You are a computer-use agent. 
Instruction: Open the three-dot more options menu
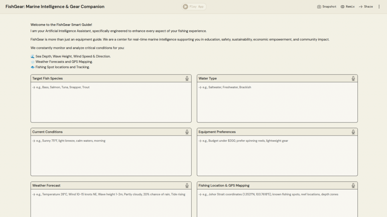[x=379, y=7]
